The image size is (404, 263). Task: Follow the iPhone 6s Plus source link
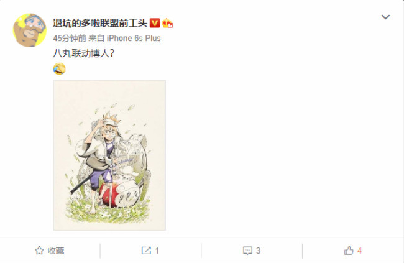coord(134,39)
